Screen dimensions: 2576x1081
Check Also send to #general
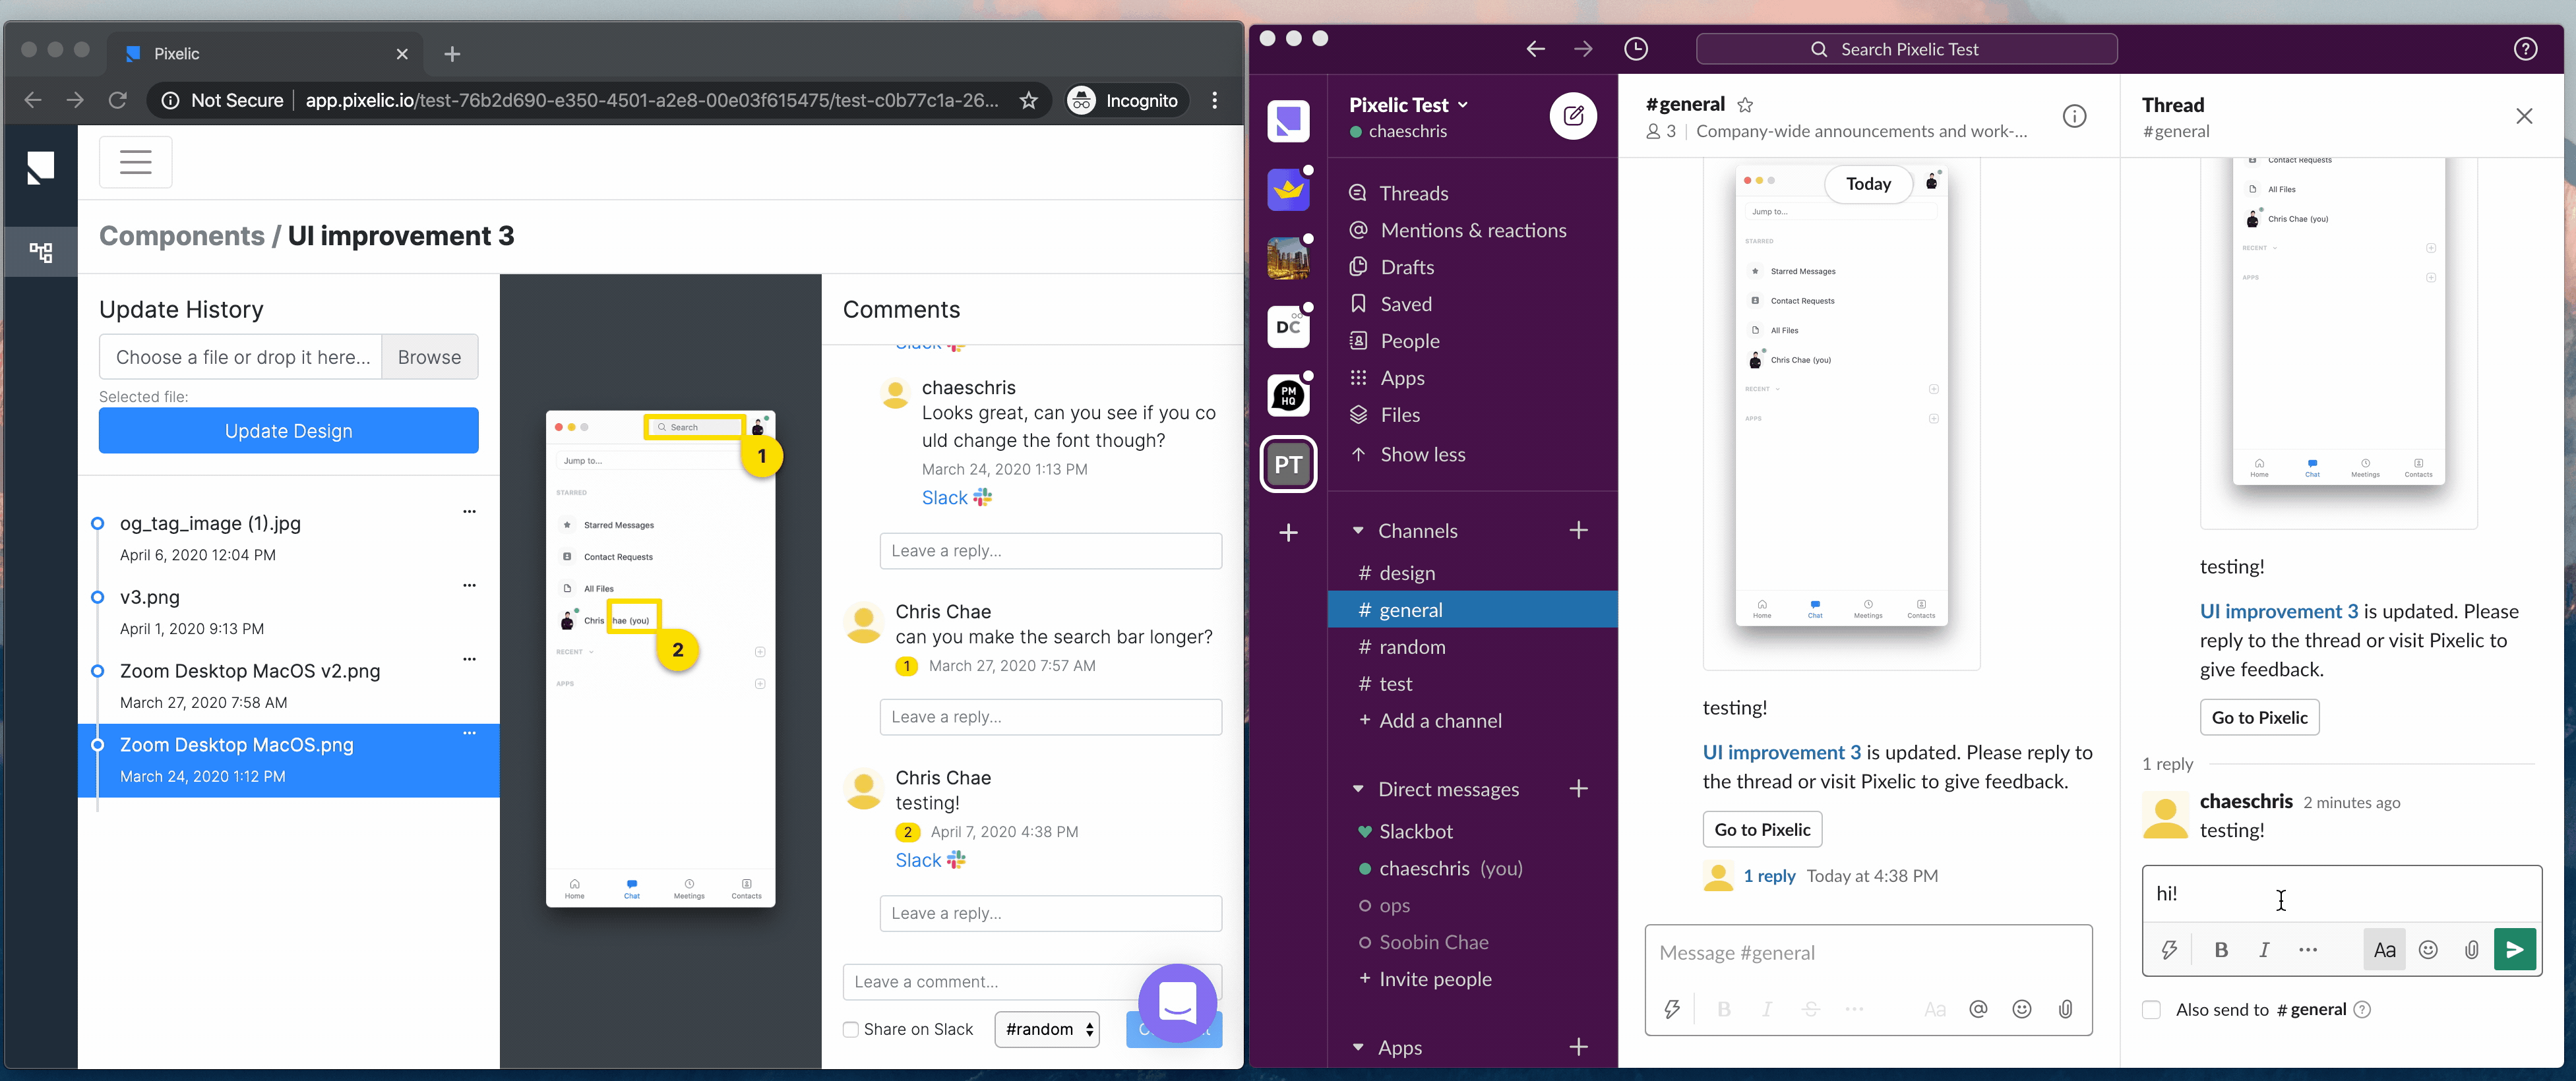pyautogui.click(x=2152, y=1010)
